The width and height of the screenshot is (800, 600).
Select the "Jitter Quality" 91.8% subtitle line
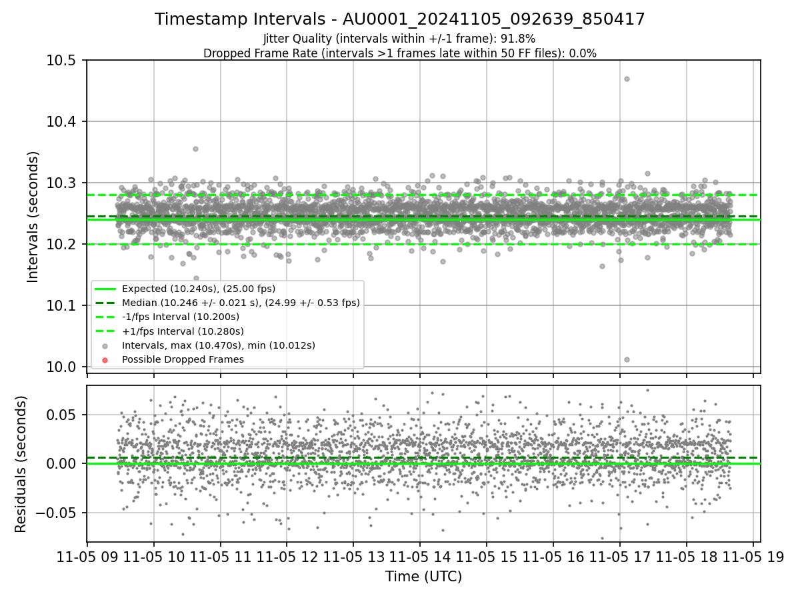point(399,39)
